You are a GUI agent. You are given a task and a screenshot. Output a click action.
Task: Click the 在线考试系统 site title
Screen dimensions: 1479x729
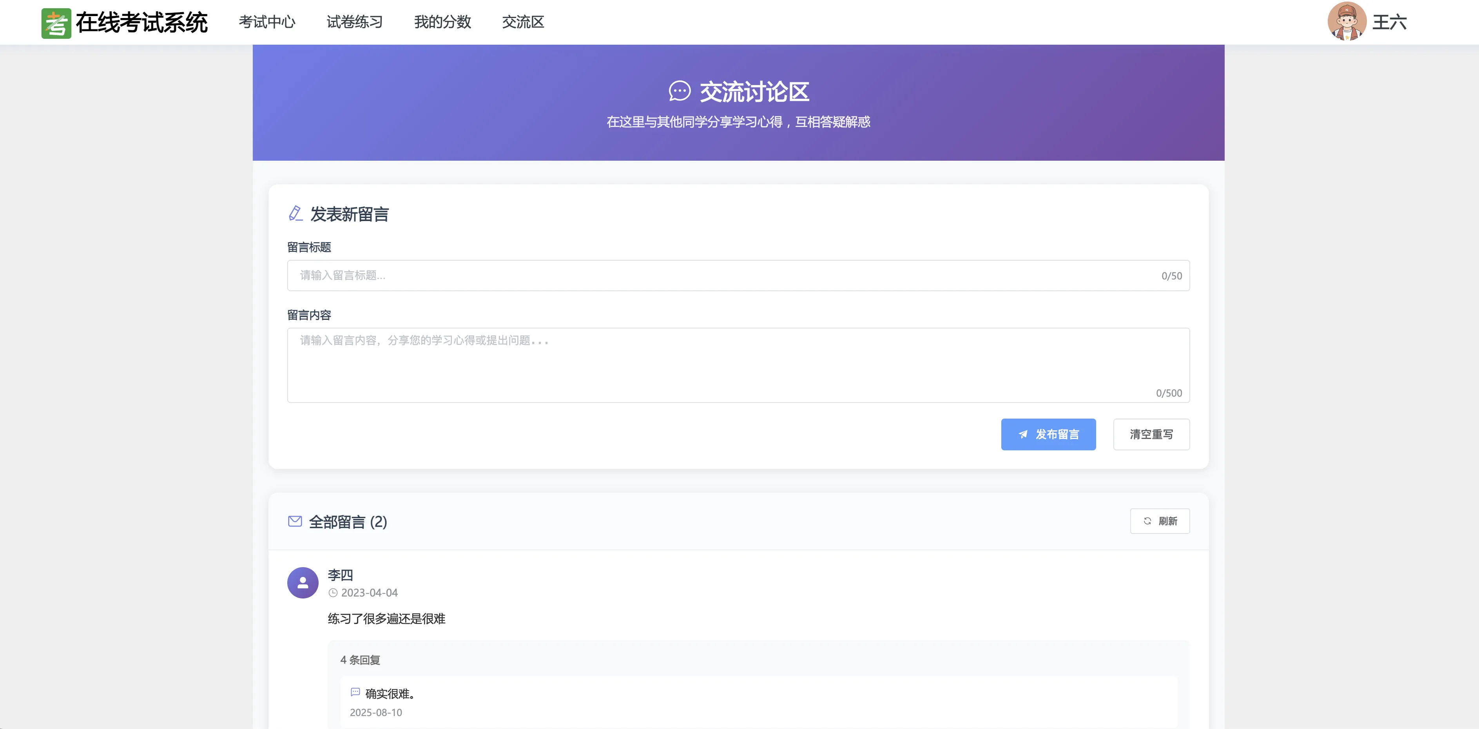141,23
